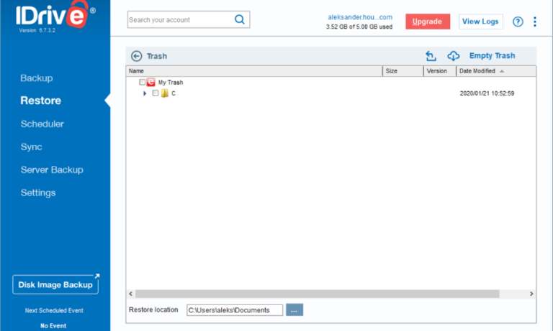
Task: Click the folder icon for C
Action: click(x=165, y=93)
